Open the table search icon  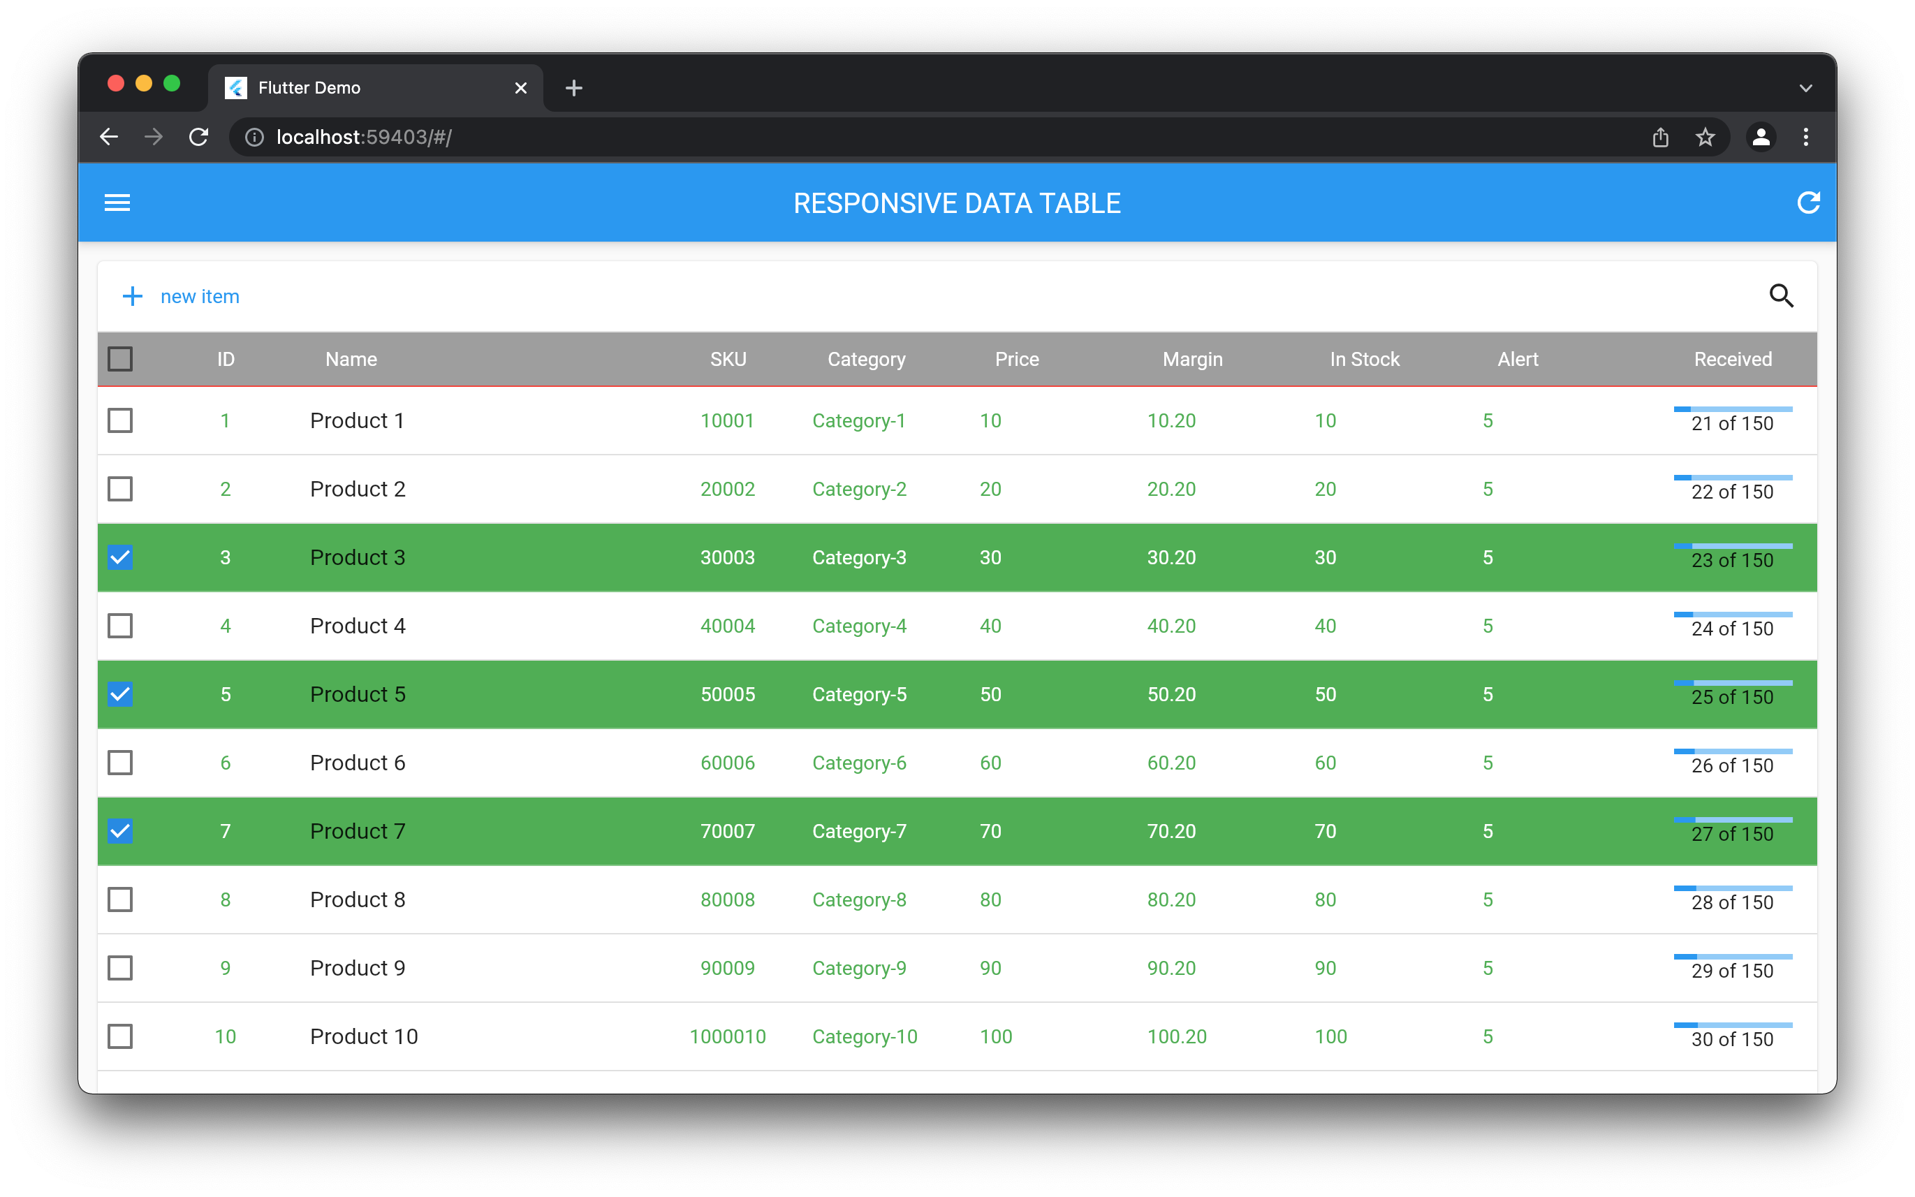pyautogui.click(x=1781, y=296)
